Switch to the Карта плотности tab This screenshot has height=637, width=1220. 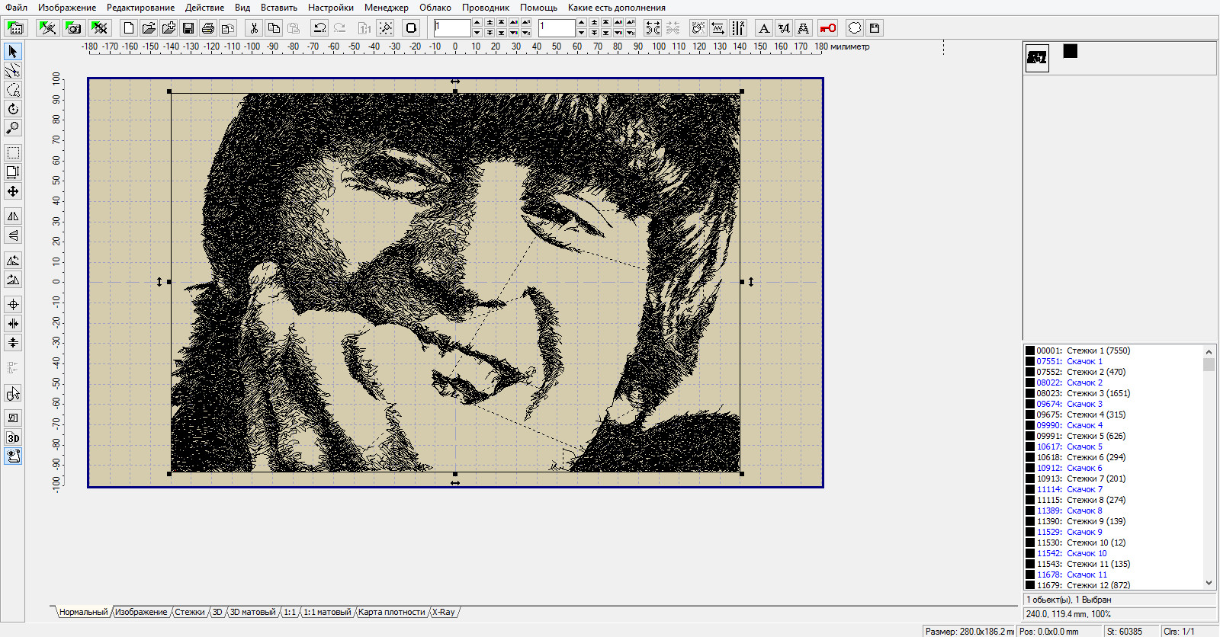pyautogui.click(x=392, y=612)
